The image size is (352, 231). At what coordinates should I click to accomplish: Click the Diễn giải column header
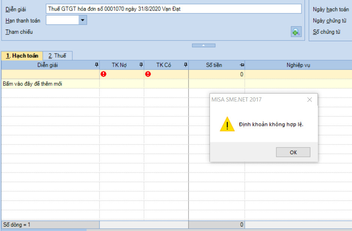tap(51, 65)
